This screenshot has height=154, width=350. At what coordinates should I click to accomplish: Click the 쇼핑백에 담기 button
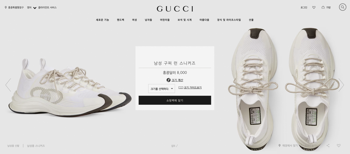coord(175,100)
